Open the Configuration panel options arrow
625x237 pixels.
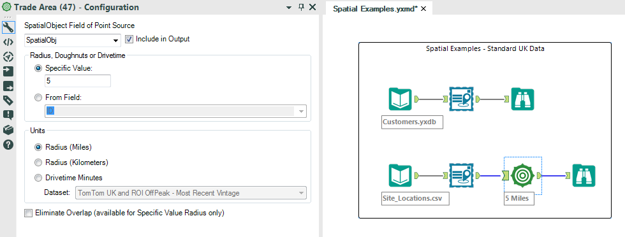click(289, 8)
